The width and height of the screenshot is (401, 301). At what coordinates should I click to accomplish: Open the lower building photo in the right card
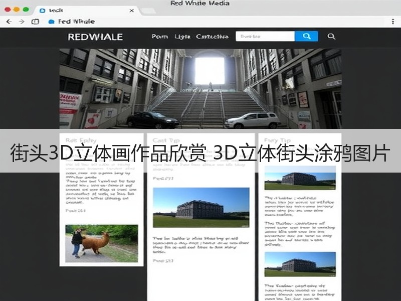pos(300,264)
